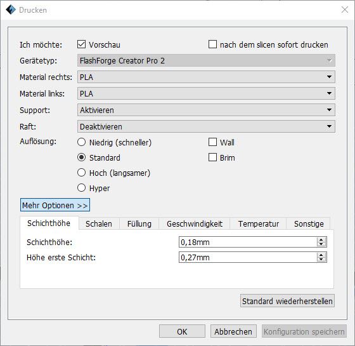Expand the Material links dropdown
This screenshot has width=355, height=346.
click(206, 93)
